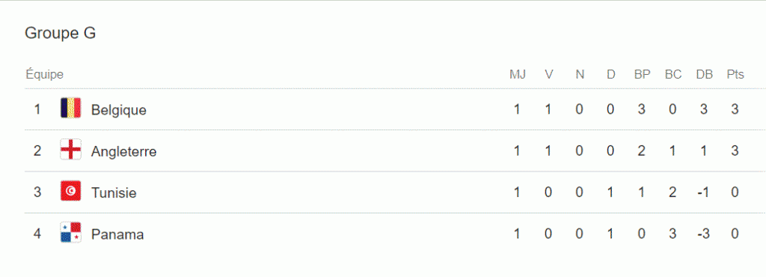This screenshot has width=766, height=277.
Task: Click the Équipe column header
Action: point(44,74)
